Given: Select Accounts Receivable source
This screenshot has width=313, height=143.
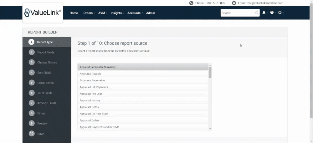Looking at the screenshot, I should pos(143,80).
